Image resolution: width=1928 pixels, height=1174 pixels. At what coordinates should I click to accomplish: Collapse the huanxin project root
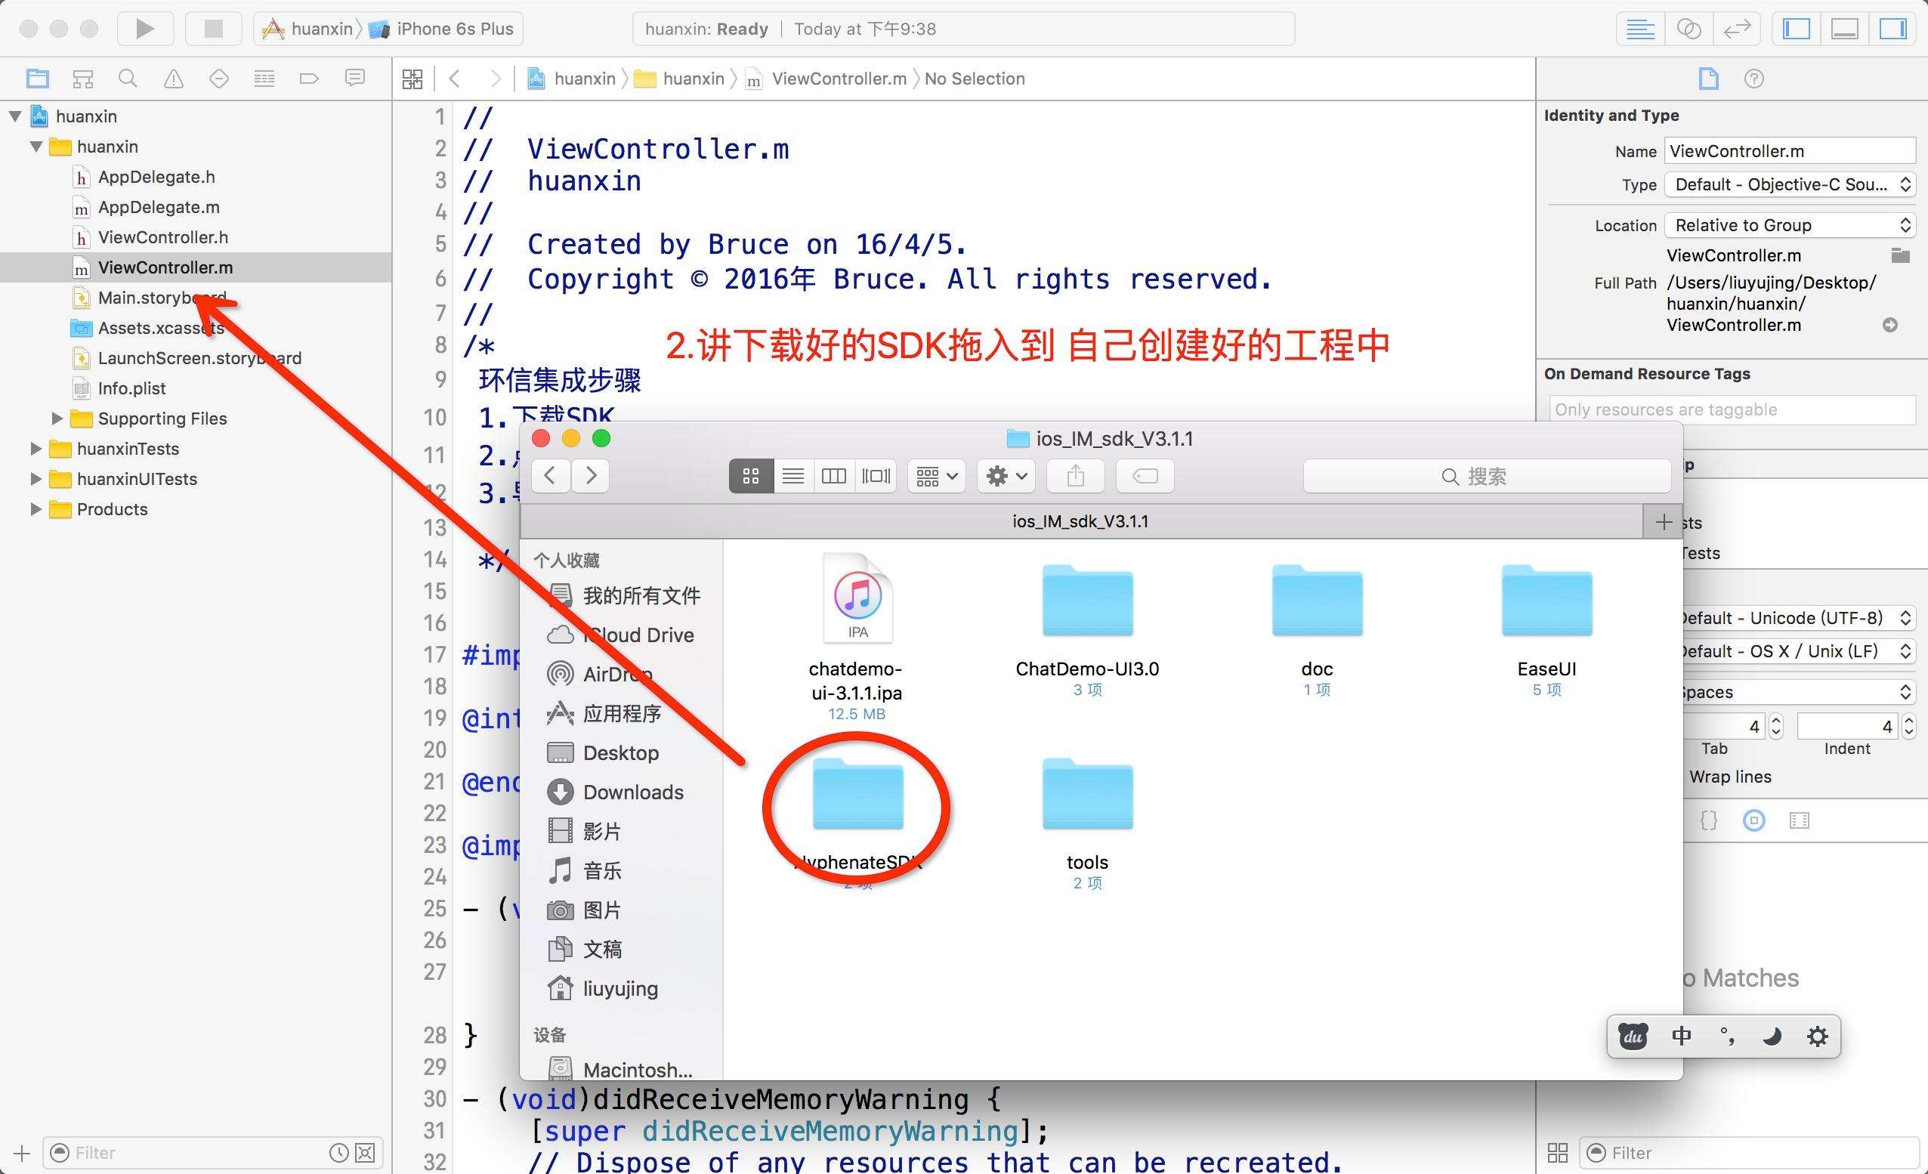point(15,116)
